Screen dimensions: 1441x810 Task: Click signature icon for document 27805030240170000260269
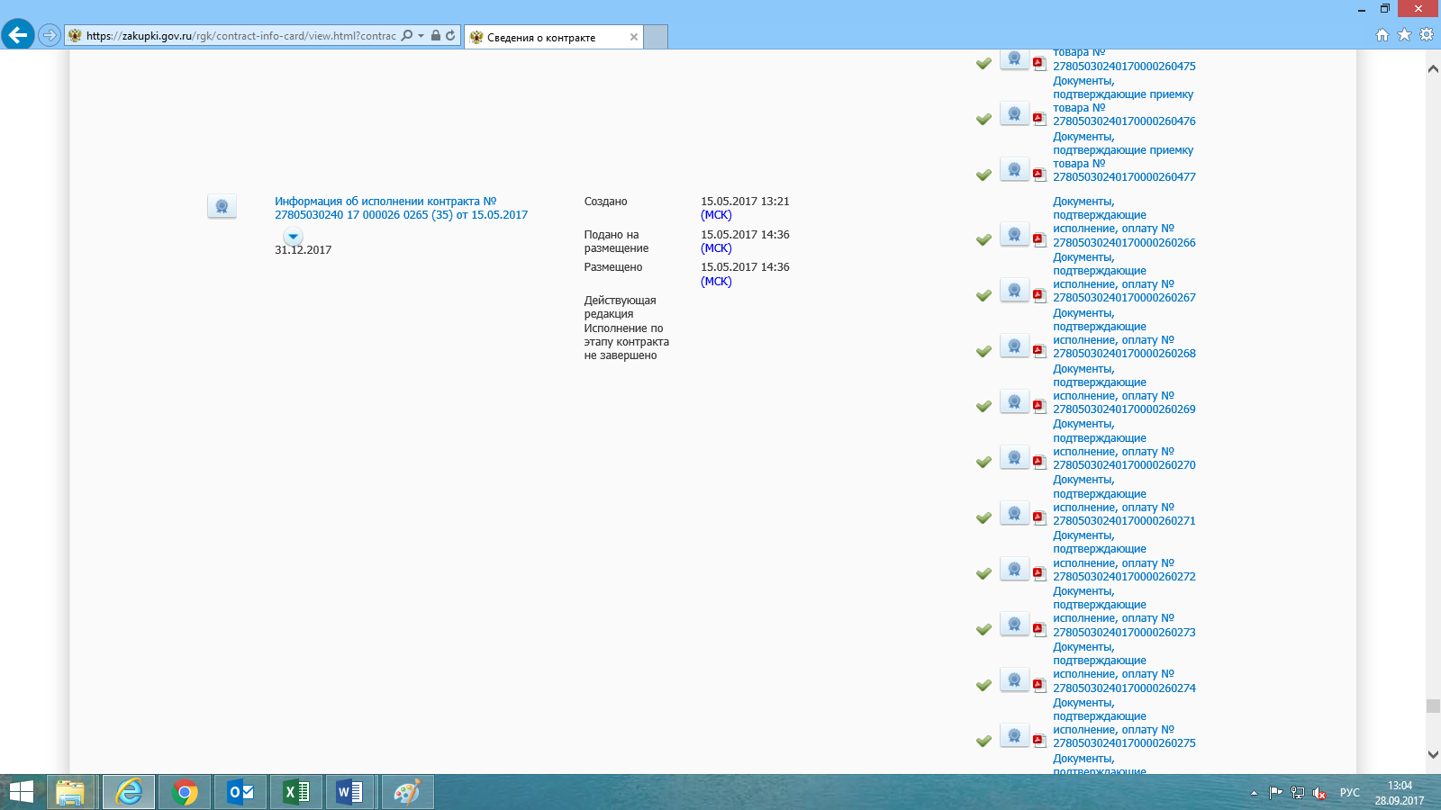click(x=1014, y=402)
